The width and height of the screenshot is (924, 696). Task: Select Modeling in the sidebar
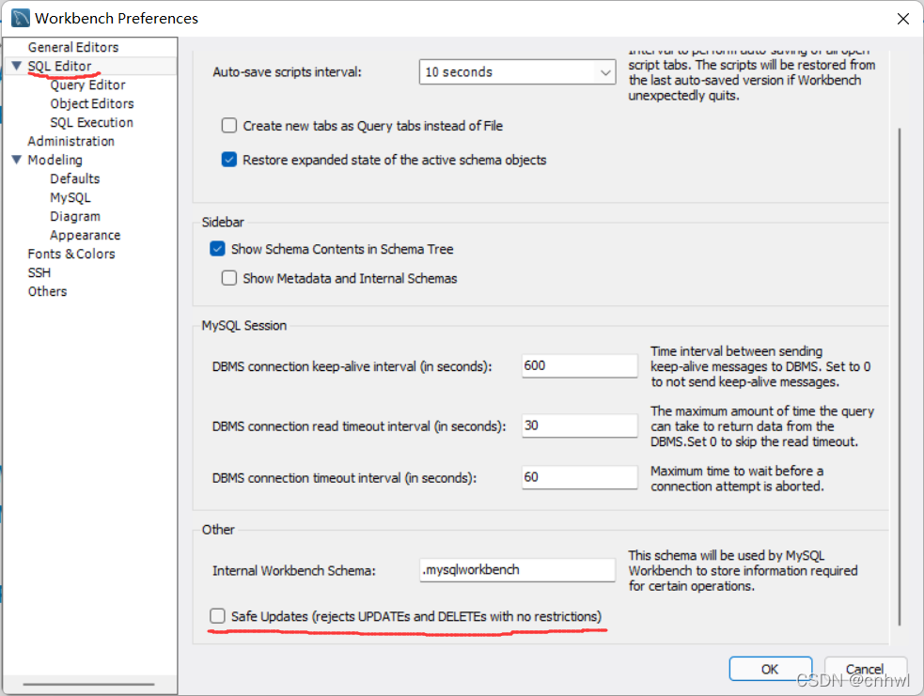pyautogui.click(x=55, y=161)
